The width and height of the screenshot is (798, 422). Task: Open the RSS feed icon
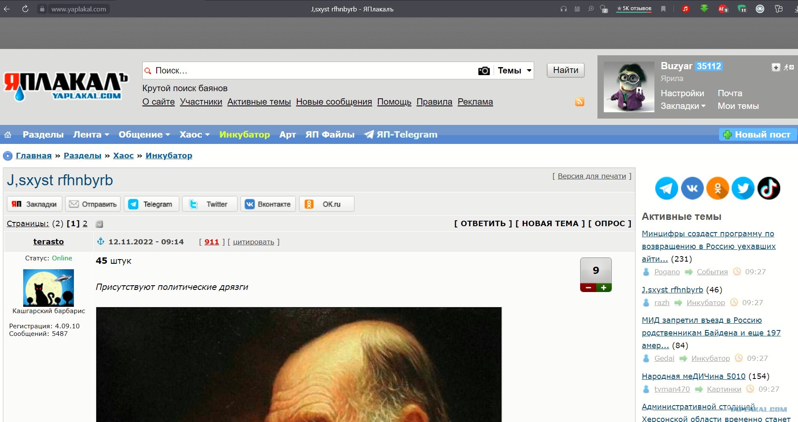(579, 102)
